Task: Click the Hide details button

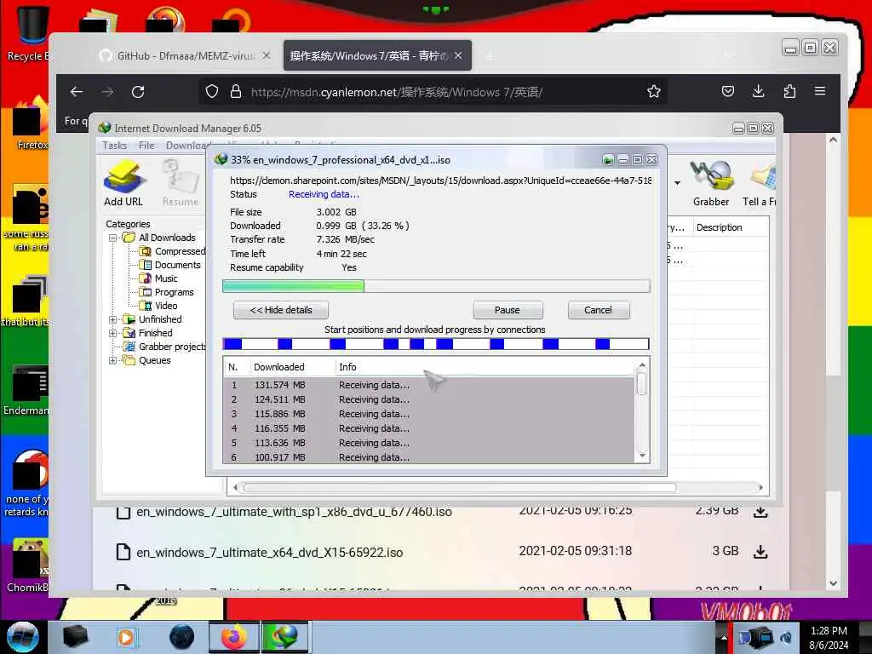Action: coord(281,310)
